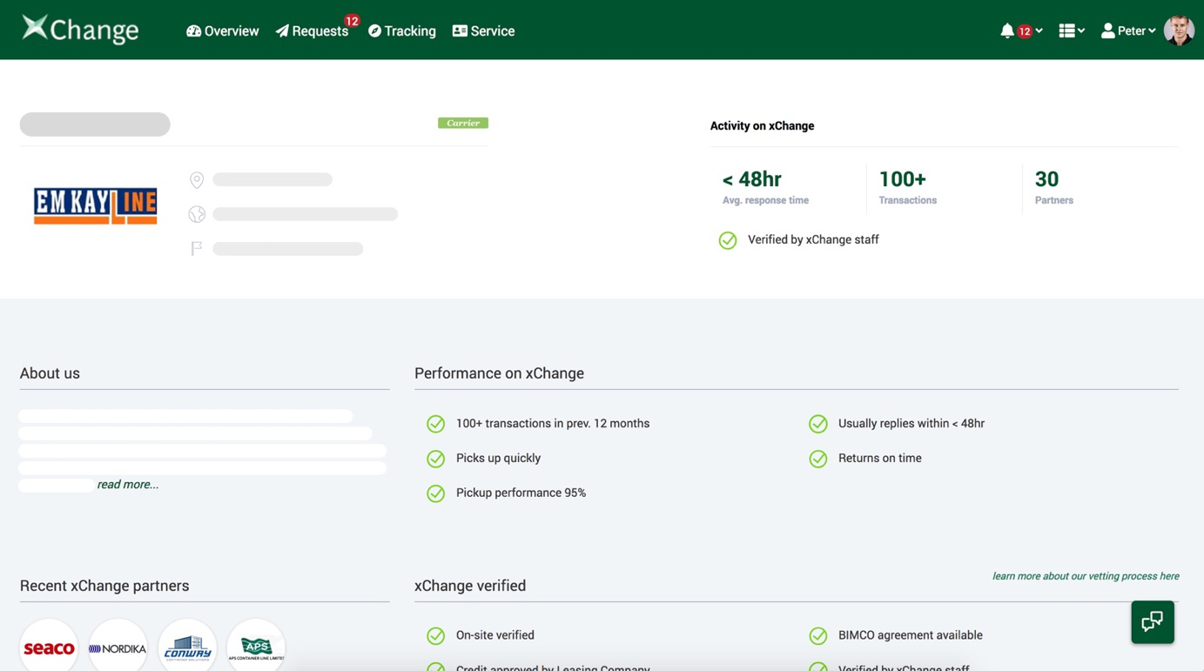
Task: Click 'BIMCO agreement available' text
Action: [910, 635]
